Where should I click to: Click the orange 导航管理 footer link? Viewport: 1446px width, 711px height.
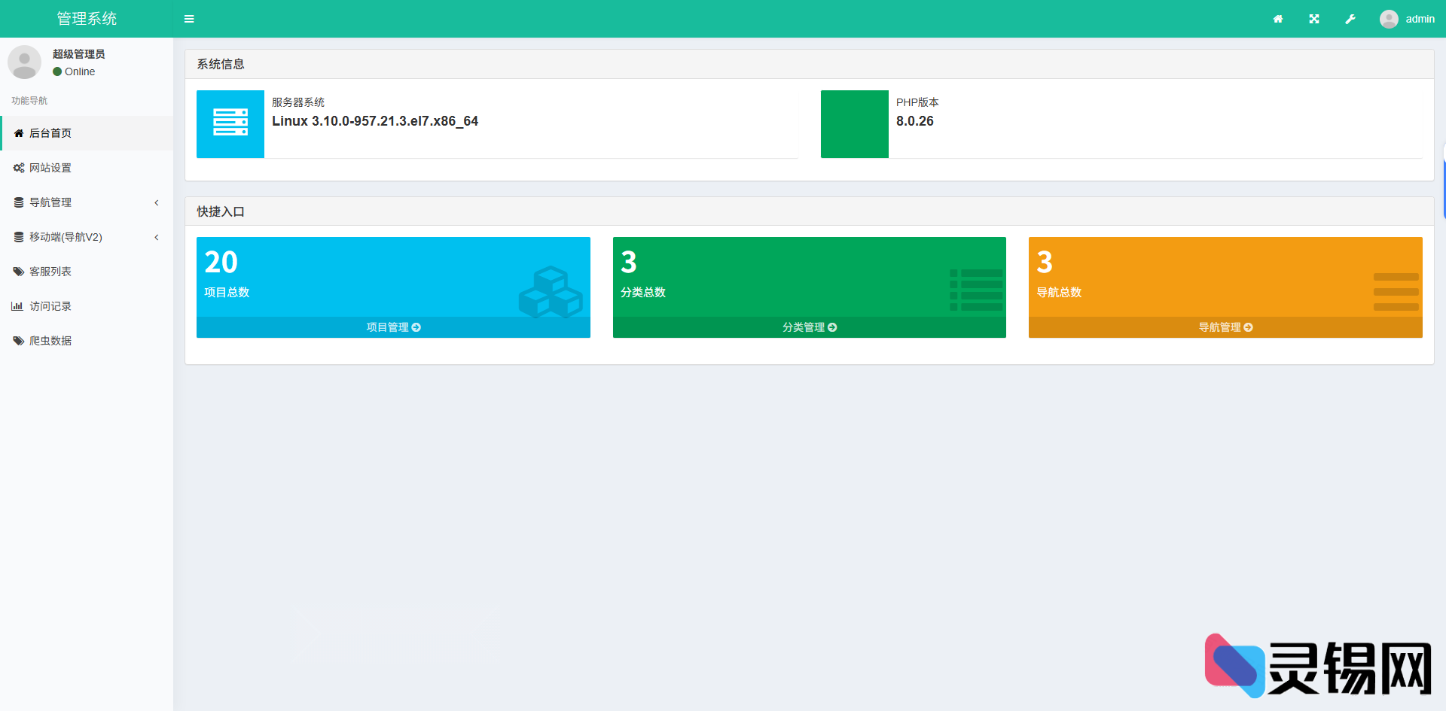1225,327
